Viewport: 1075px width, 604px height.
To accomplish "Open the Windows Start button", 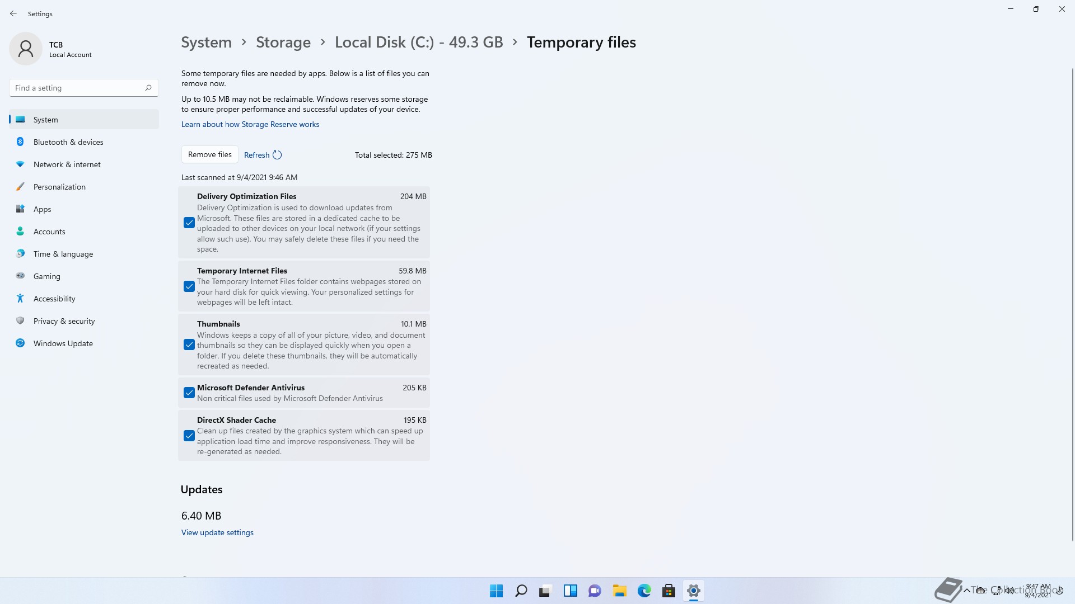I will pos(496,591).
